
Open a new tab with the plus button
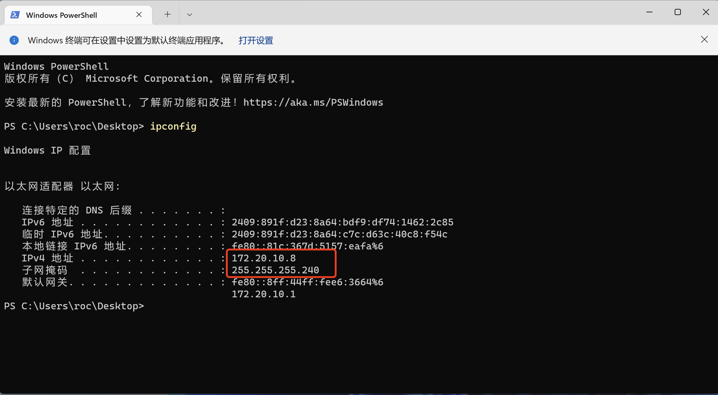click(x=168, y=14)
